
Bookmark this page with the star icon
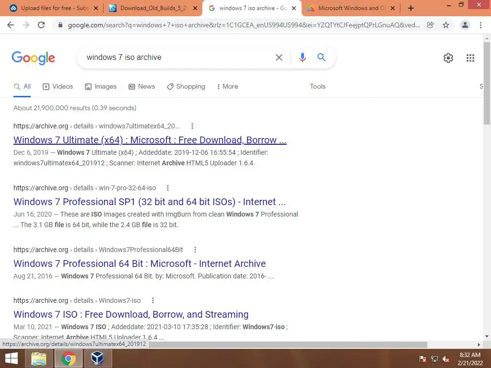[446, 25]
